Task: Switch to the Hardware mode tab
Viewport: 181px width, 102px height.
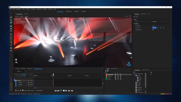Action: 84,11
